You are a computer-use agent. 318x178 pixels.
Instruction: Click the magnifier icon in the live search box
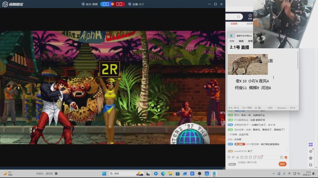coord(238,17)
